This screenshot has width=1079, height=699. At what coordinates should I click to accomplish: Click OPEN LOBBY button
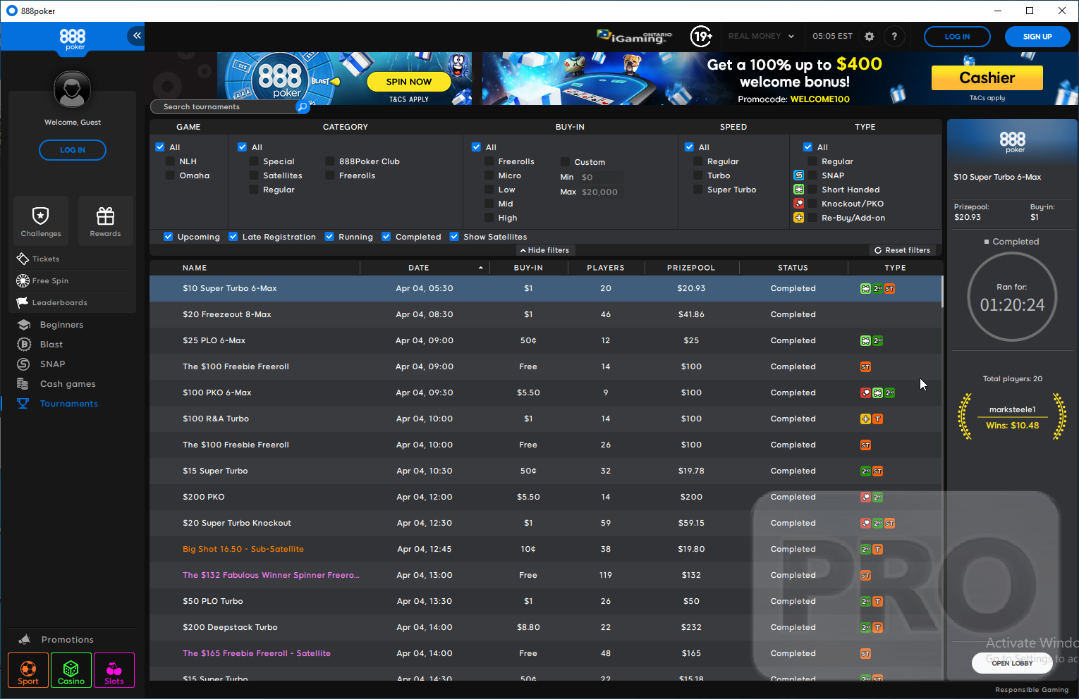[x=1012, y=663]
